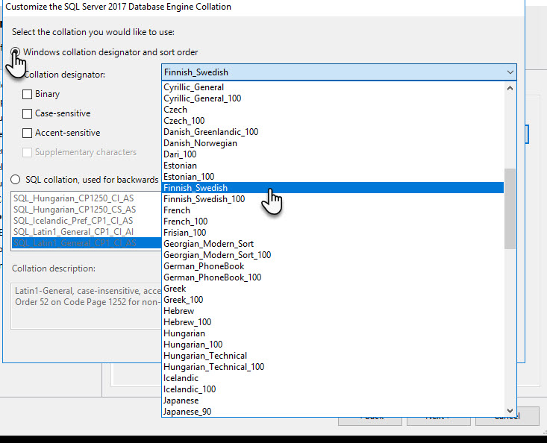Select Hungarian_Technical collation
Viewport: 547px width, 443px height.
click(333, 356)
